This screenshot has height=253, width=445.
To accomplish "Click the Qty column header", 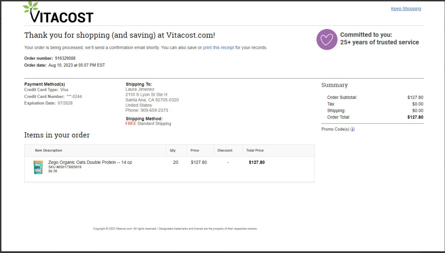I will (172, 150).
